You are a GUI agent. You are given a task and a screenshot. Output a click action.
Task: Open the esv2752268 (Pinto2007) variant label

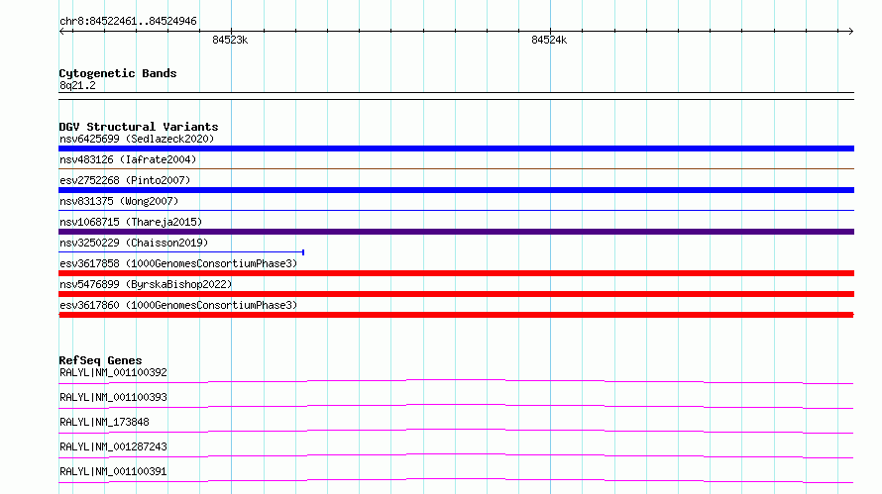pyautogui.click(x=125, y=180)
